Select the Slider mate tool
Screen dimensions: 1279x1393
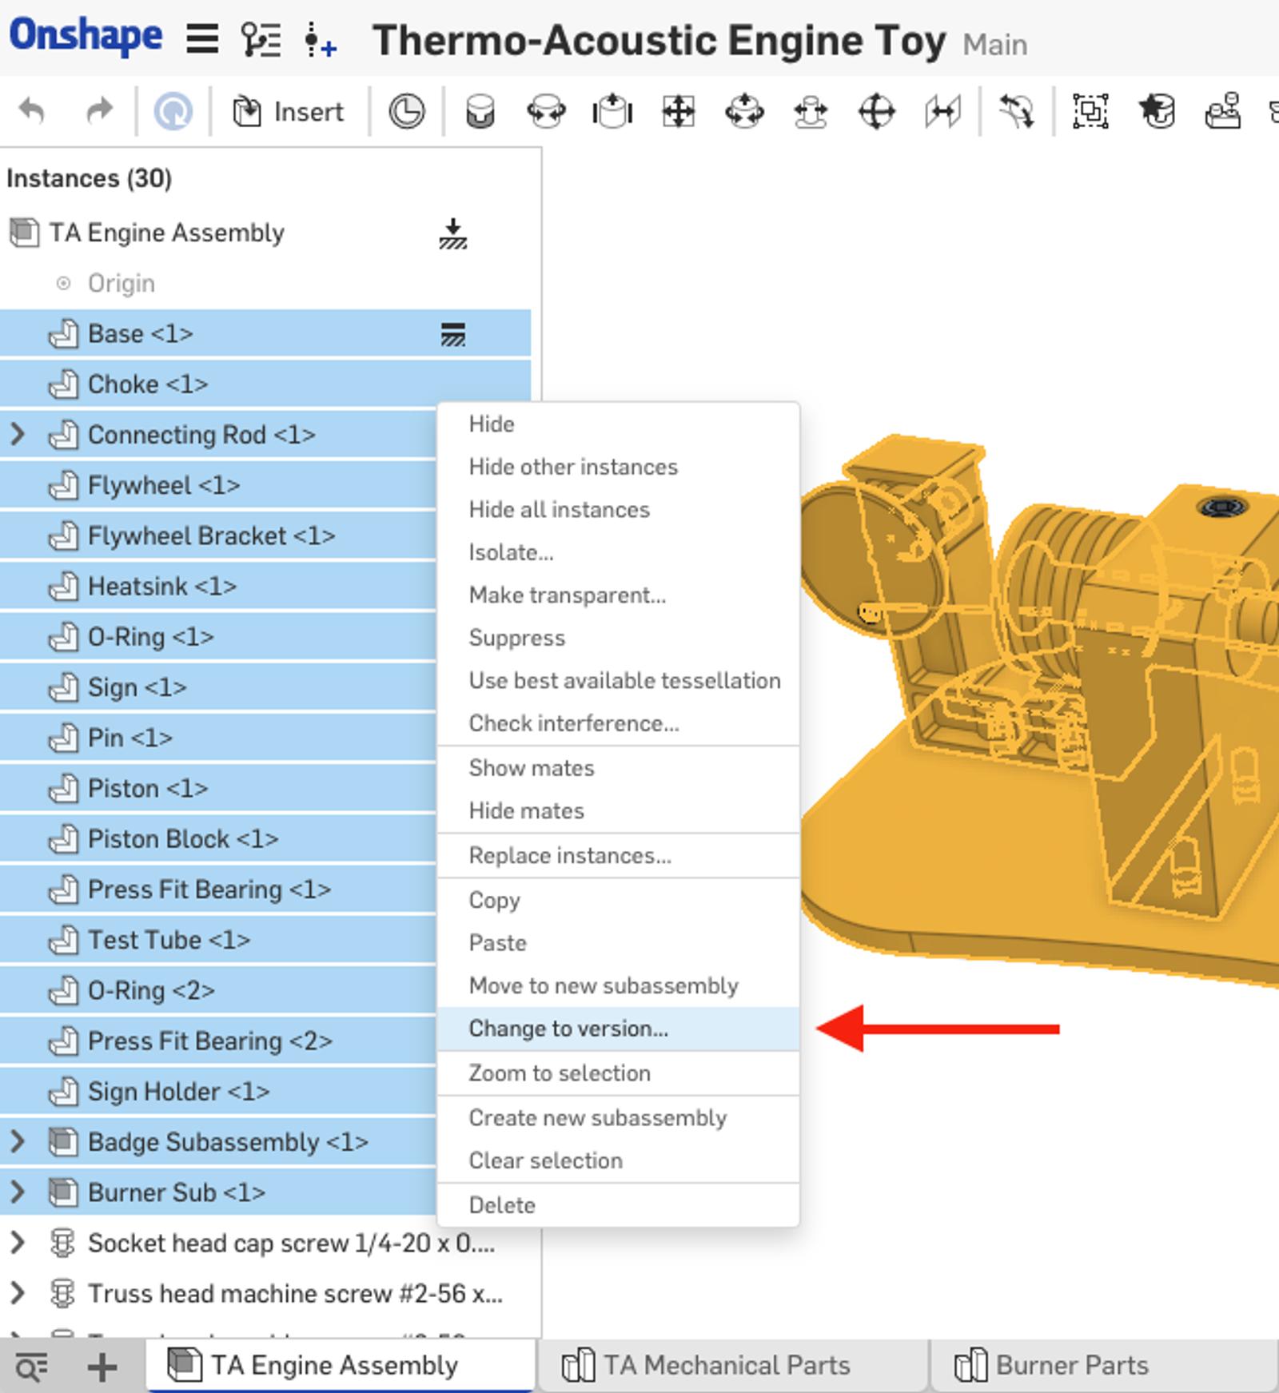click(612, 111)
